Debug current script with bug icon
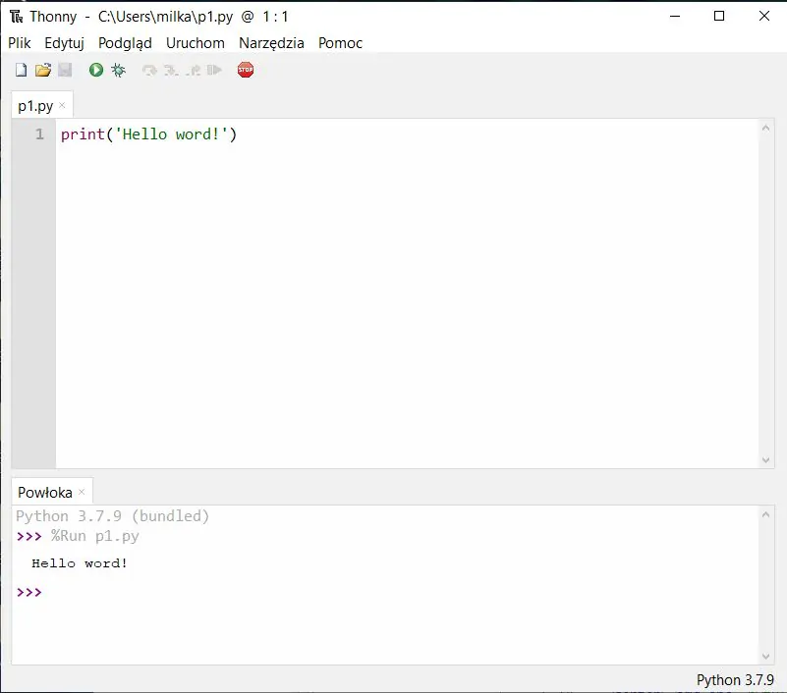The height and width of the screenshot is (693, 787). click(x=119, y=70)
